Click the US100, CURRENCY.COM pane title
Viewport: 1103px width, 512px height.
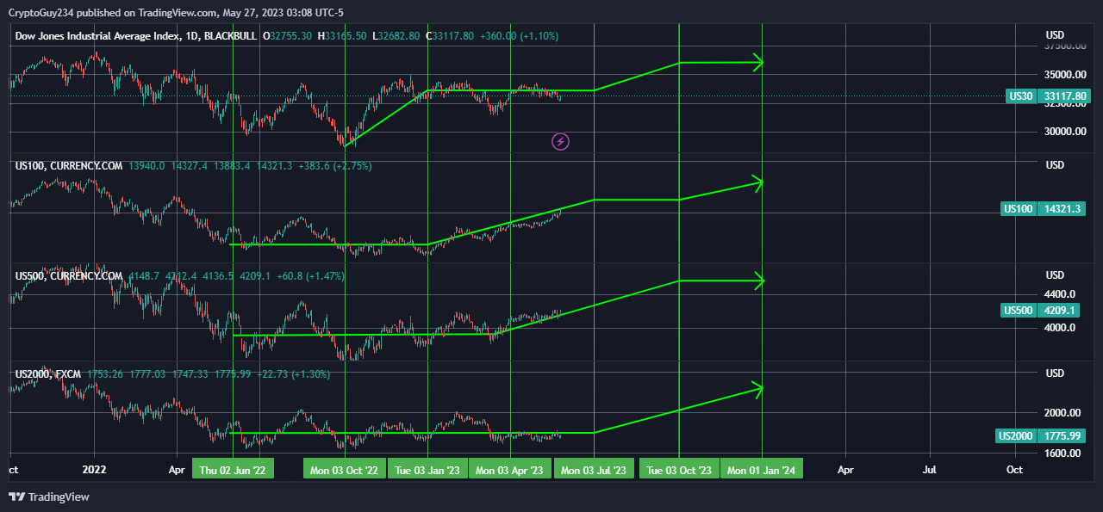click(69, 165)
